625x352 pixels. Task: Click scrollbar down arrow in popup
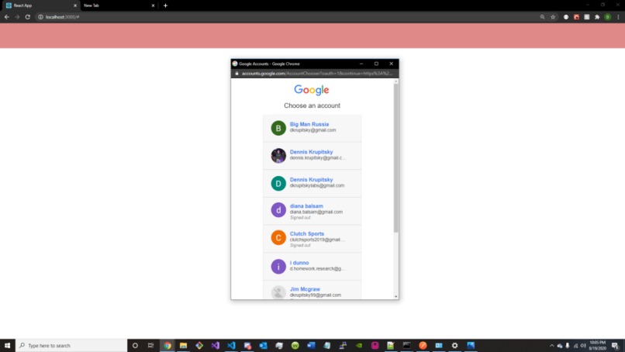point(395,297)
